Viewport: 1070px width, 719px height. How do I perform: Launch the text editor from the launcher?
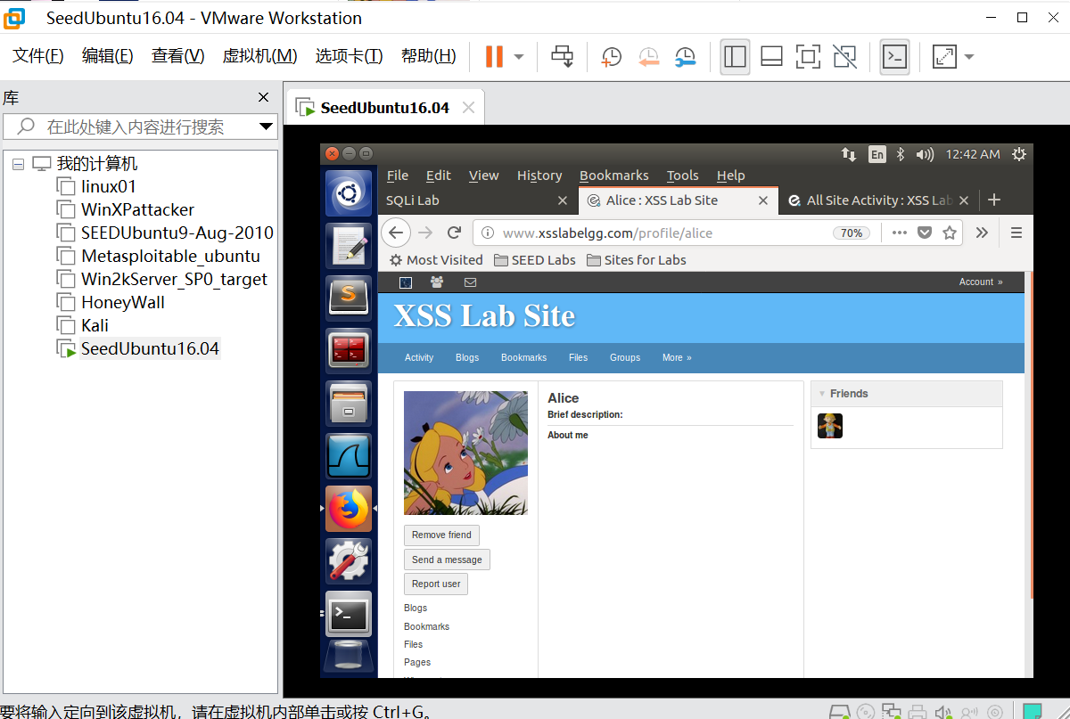[x=348, y=245]
